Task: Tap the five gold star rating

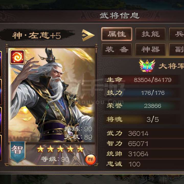Action: point(60,149)
